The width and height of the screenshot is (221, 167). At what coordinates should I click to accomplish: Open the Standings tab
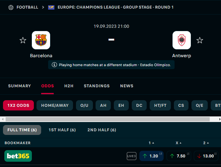[x=97, y=86]
